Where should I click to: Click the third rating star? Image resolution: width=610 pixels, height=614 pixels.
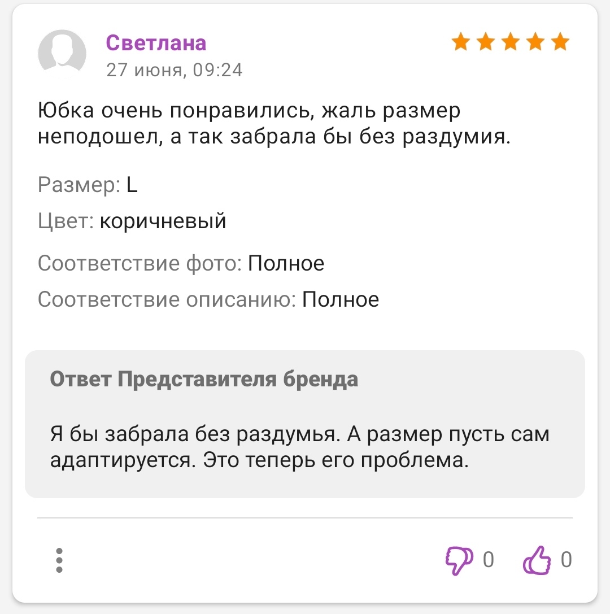click(511, 42)
